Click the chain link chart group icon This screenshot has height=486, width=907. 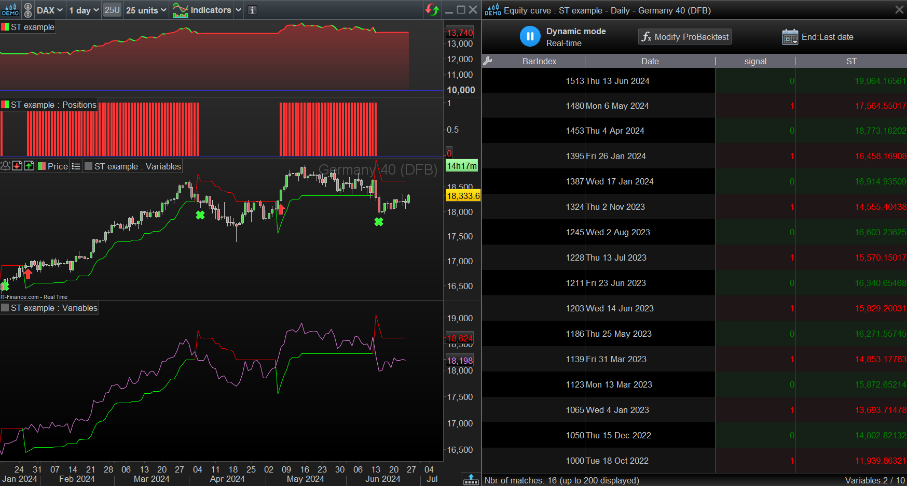tap(28, 10)
